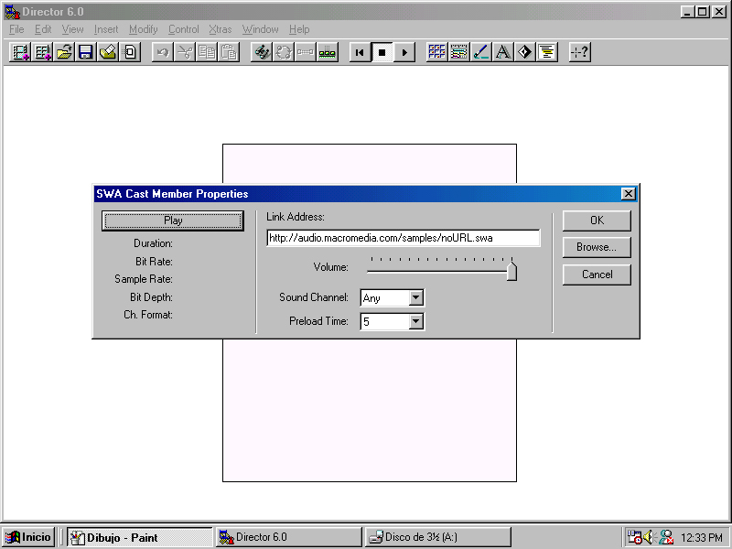Screen dimensions: 732x549
Task: Open the Preload Time dropdown arrow
Action: (415, 321)
